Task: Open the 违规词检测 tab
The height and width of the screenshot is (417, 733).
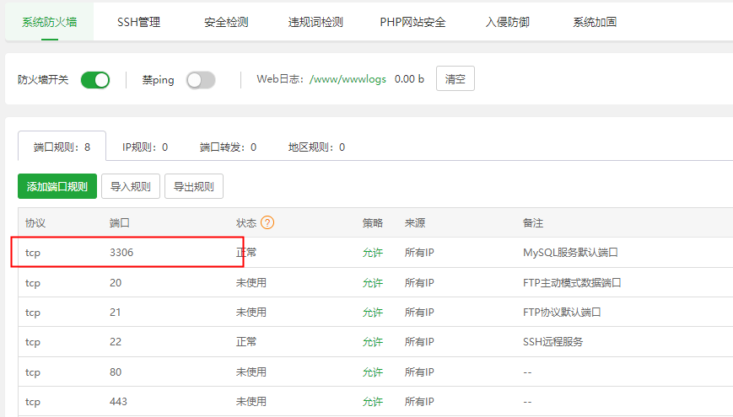Action: tap(315, 22)
